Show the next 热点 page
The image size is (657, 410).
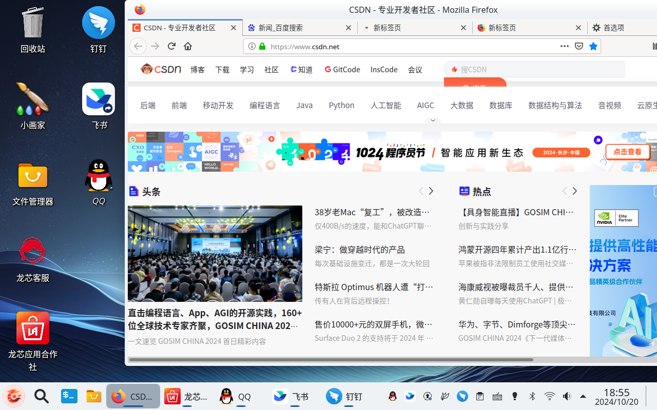575,191
